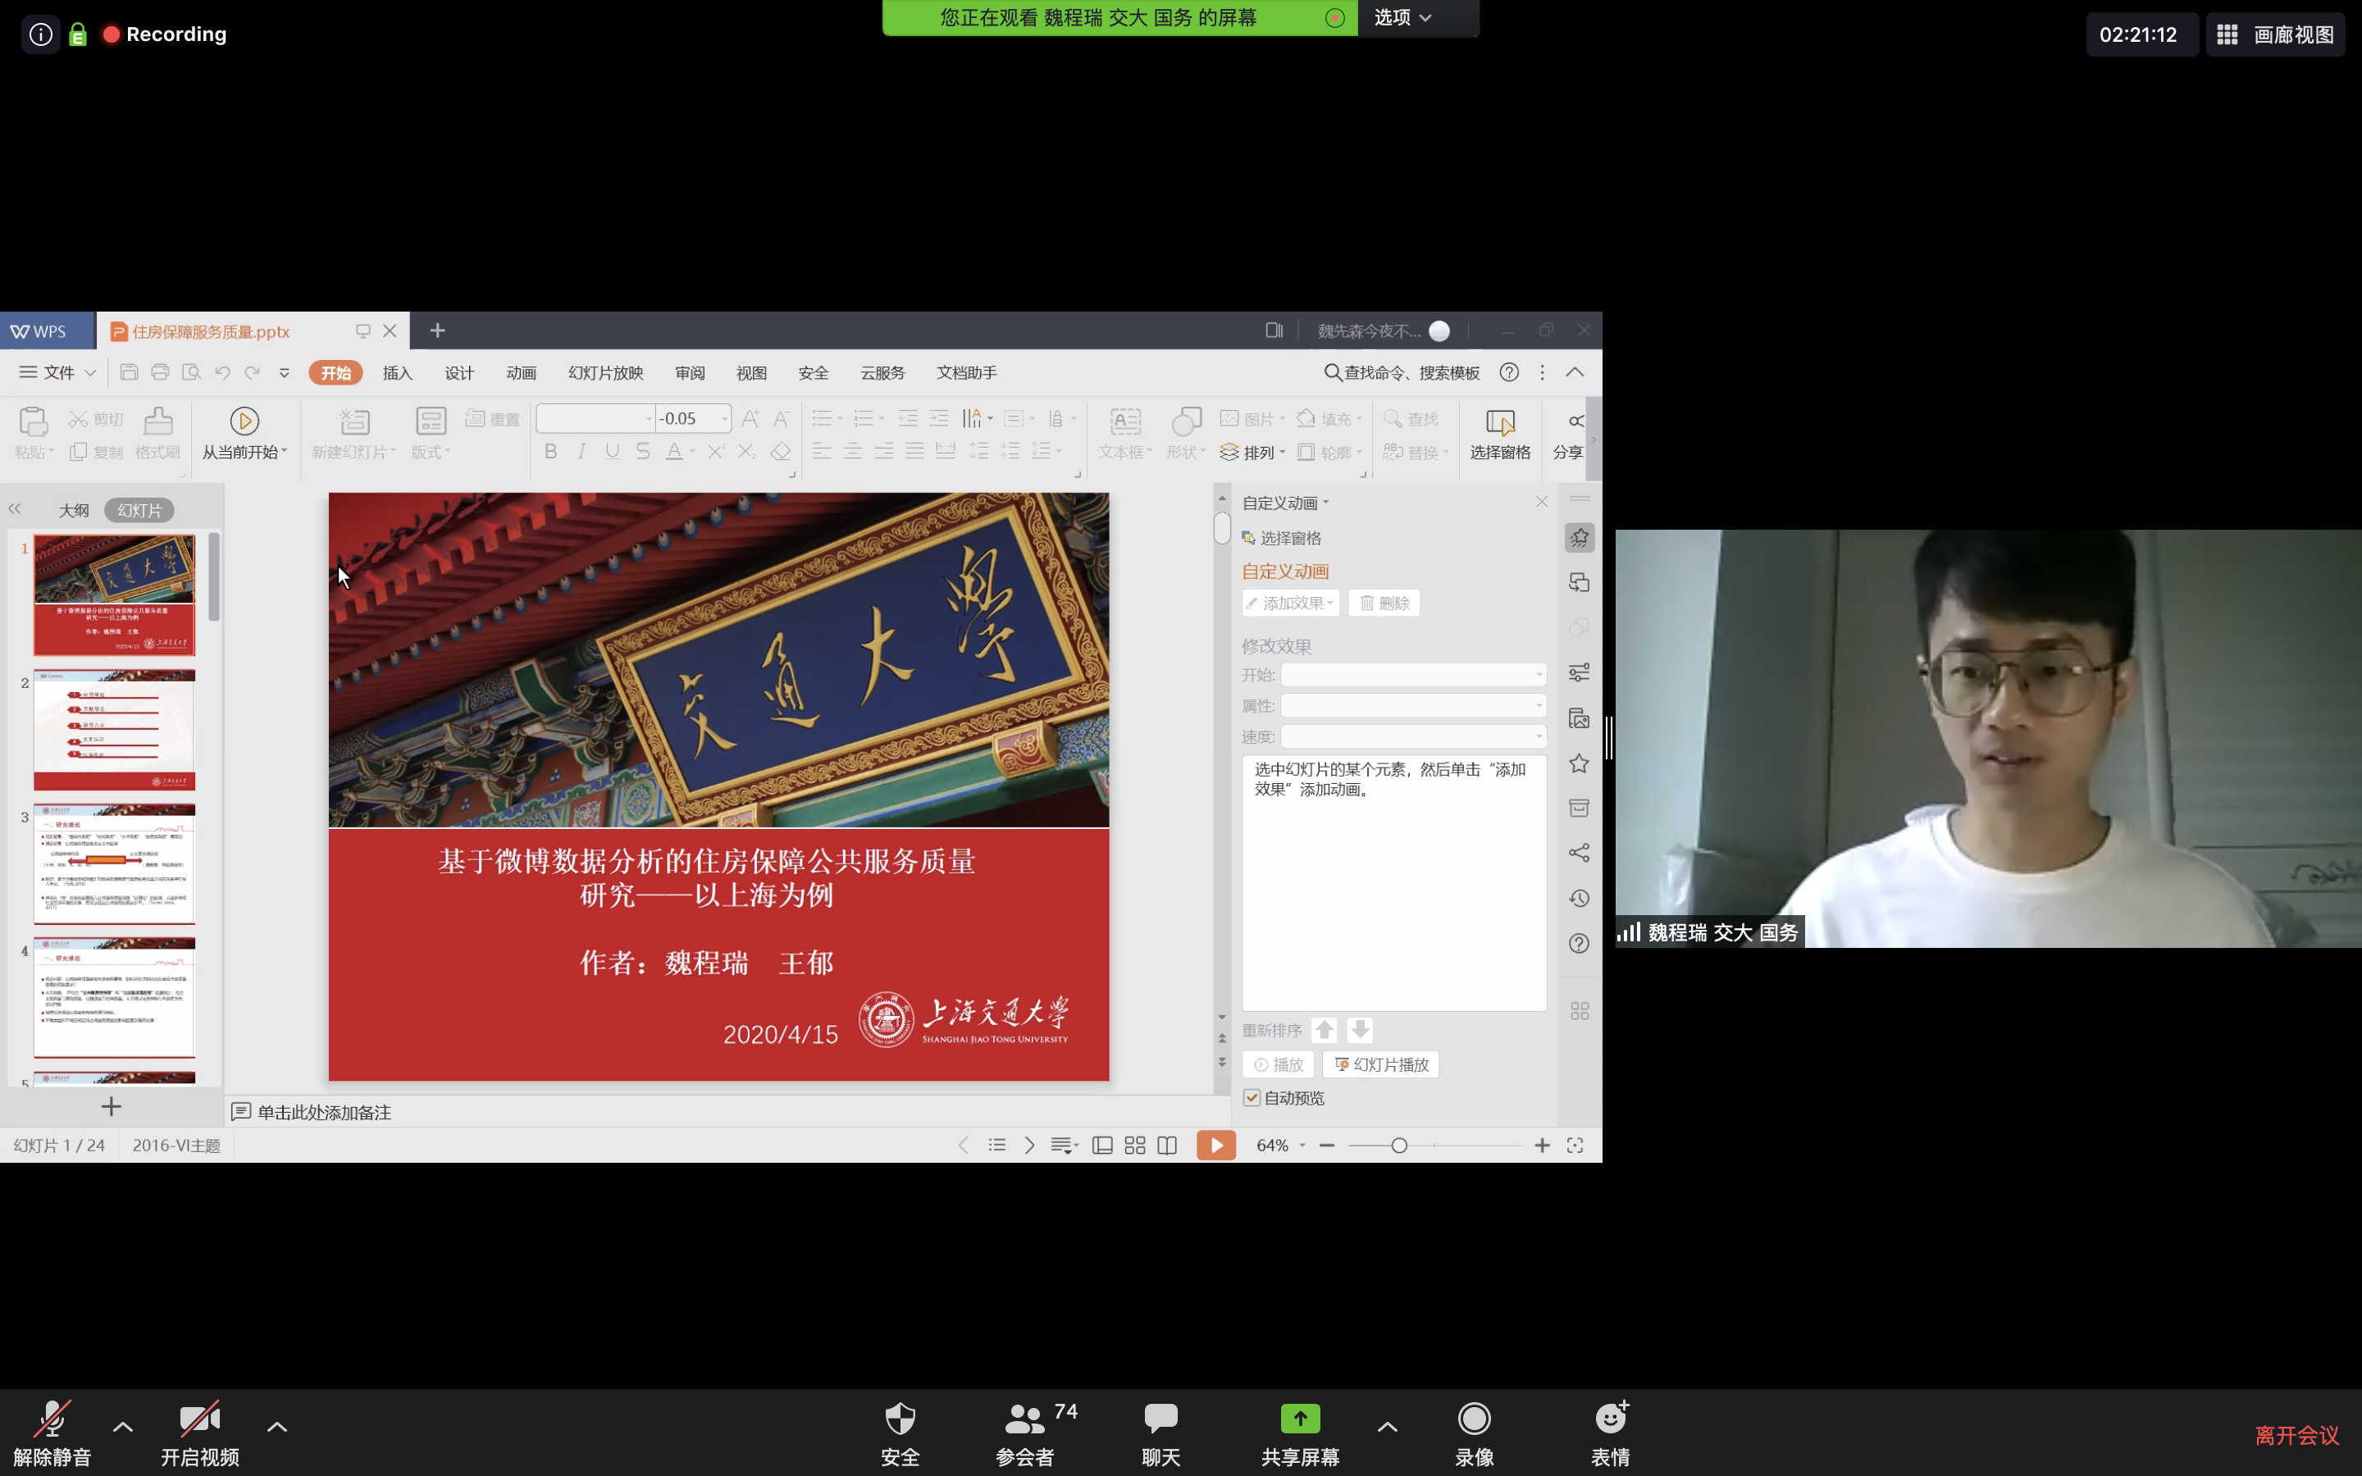Select slide 2 thumbnail in panel
Viewport: 2362px width, 1476px height.
pyautogui.click(x=114, y=729)
